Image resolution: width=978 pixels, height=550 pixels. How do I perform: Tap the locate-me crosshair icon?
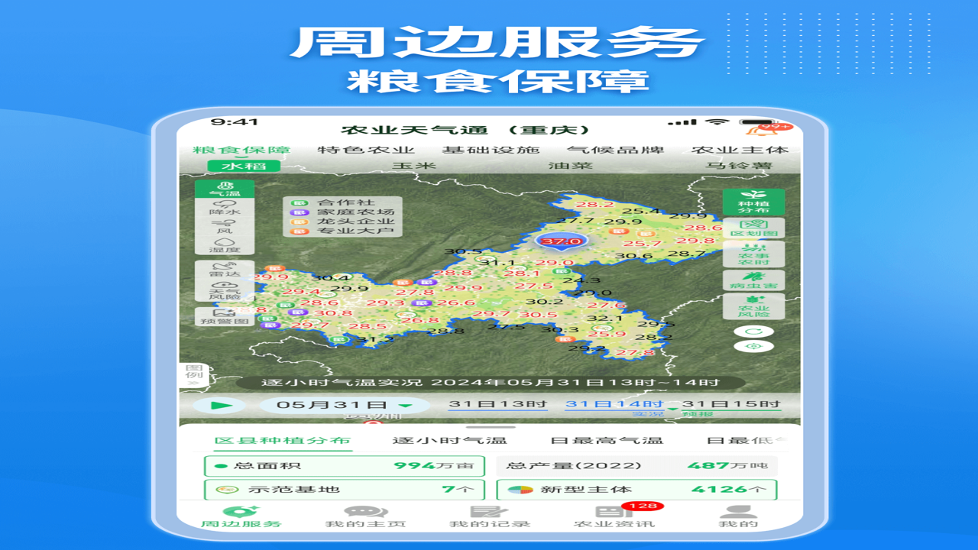coord(753,346)
